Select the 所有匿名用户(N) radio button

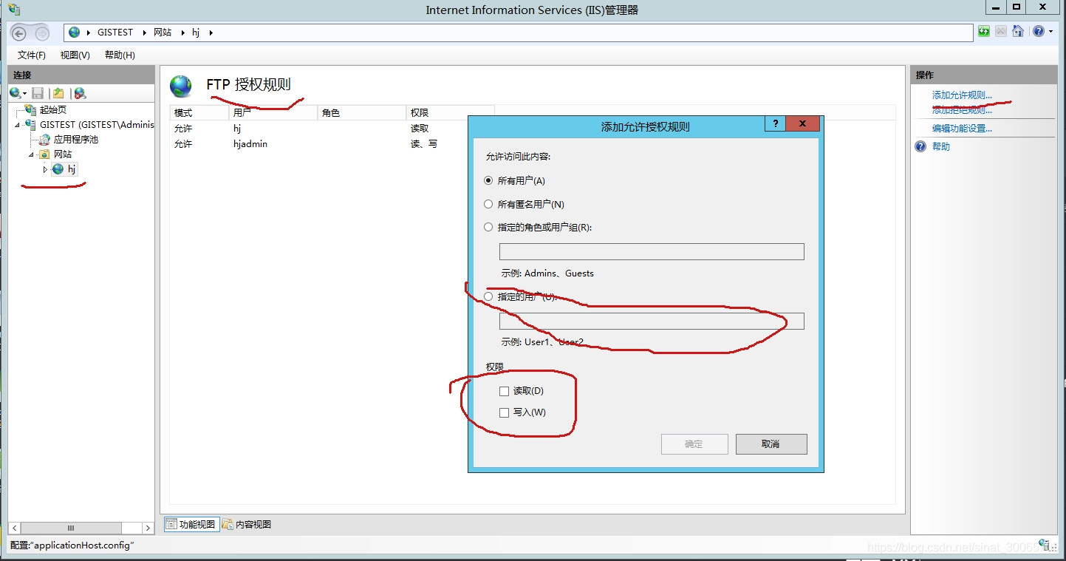(x=488, y=204)
